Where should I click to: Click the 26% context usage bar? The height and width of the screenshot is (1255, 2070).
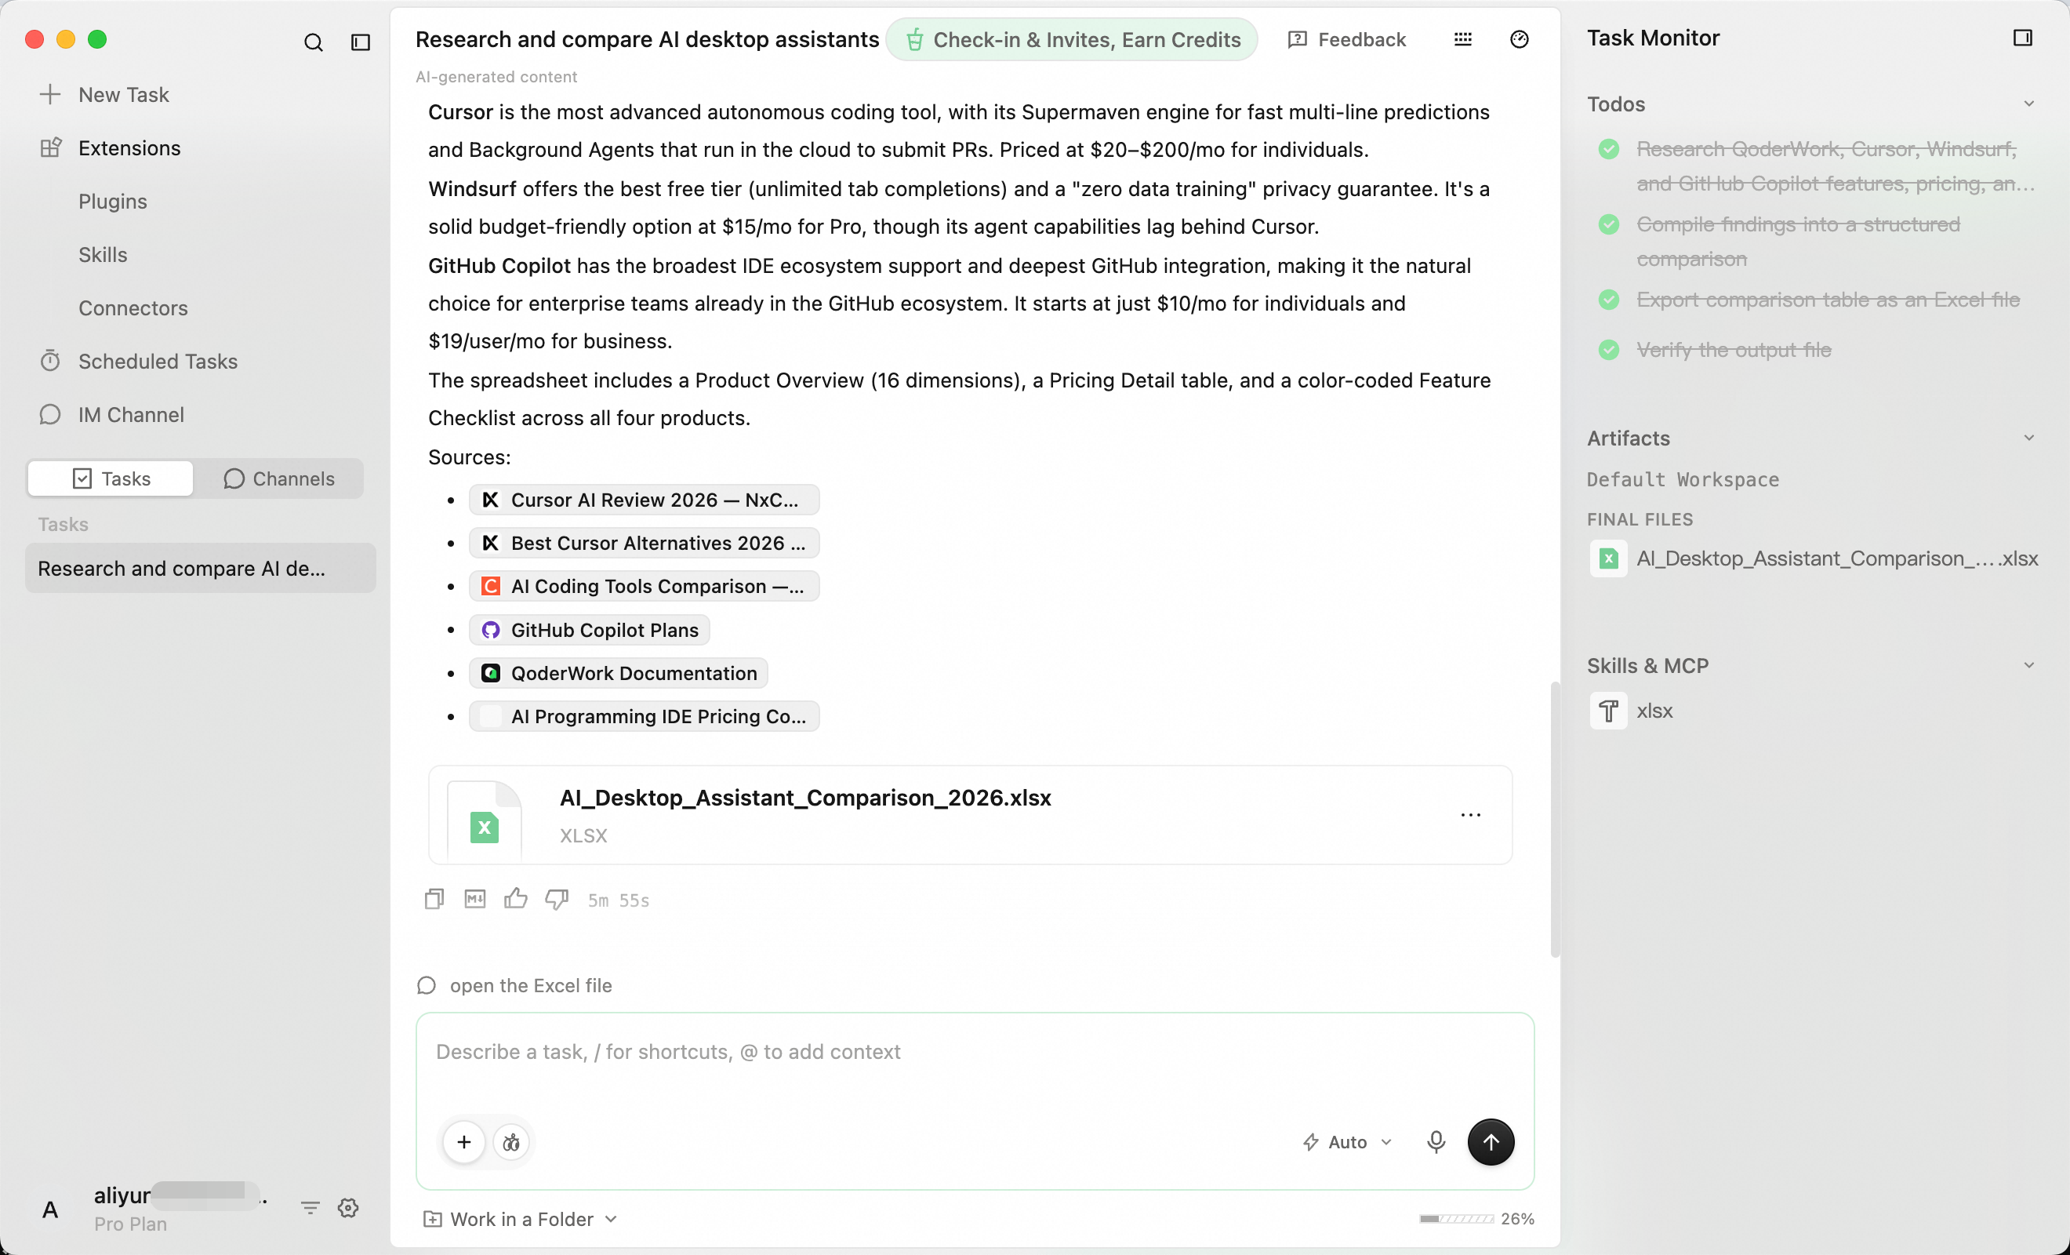(1476, 1219)
